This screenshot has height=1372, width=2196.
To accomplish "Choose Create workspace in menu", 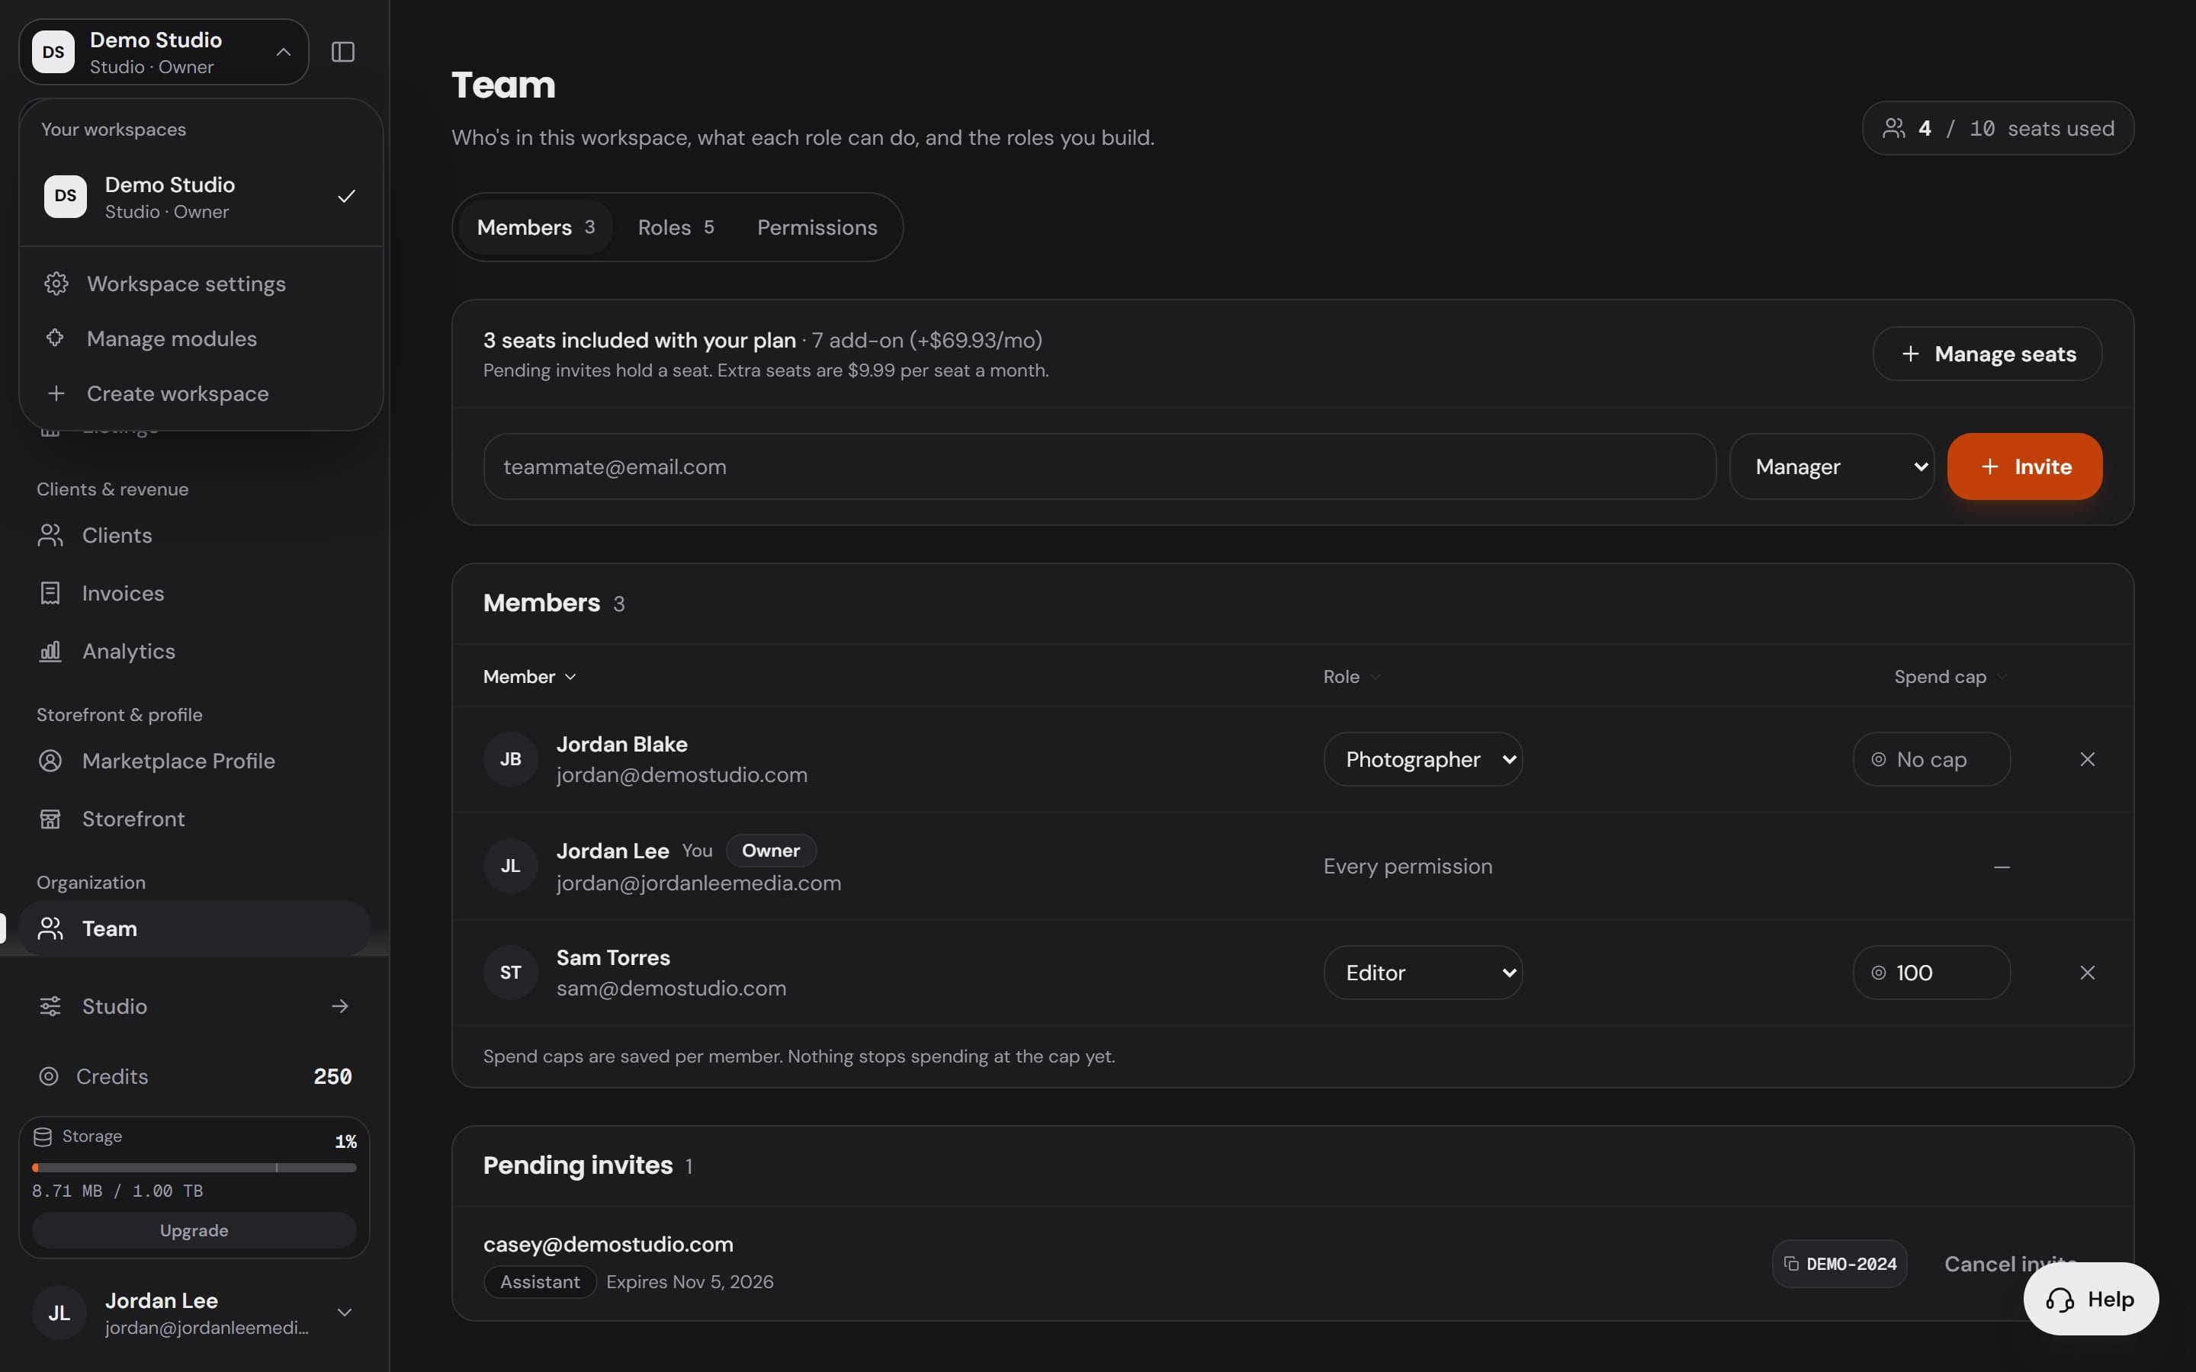I will [x=201, y=394].
